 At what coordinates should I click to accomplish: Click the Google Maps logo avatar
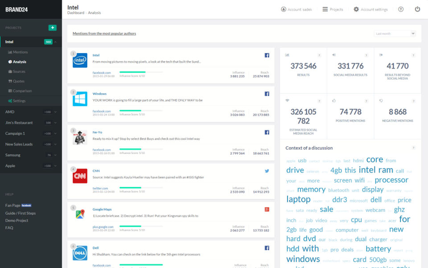(x=80, y=214)
